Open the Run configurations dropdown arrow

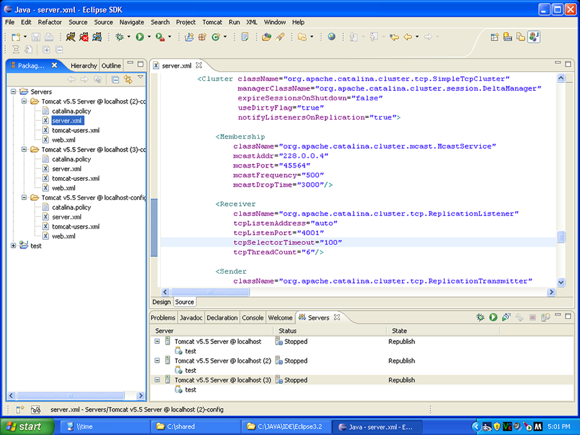pyautogui.click(x=149, y=37)
